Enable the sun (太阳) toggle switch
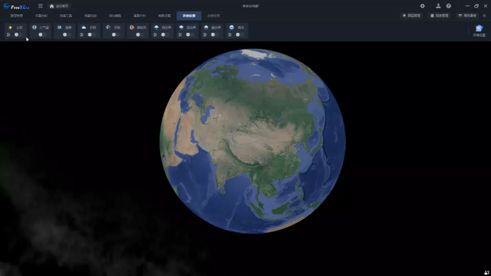The height and width of the screenshot is (276, 491). point(18,34)
